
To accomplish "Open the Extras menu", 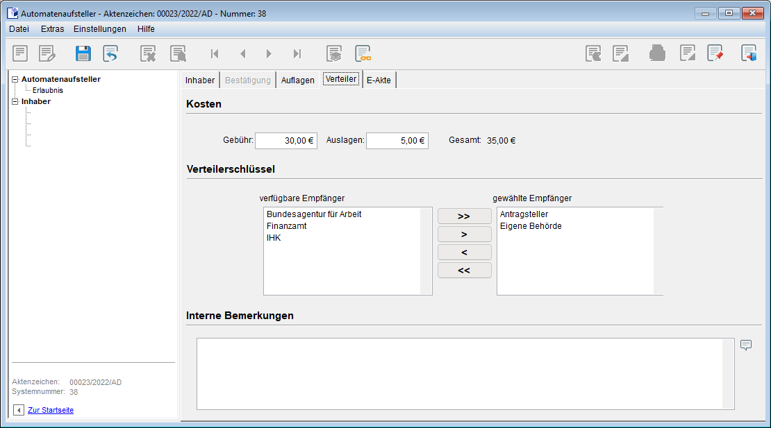I will pyautogui.click(x=52, y=29).
